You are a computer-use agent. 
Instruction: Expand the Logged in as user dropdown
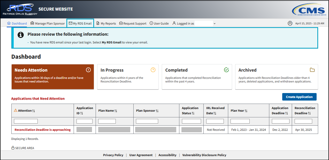coord(214,24)
